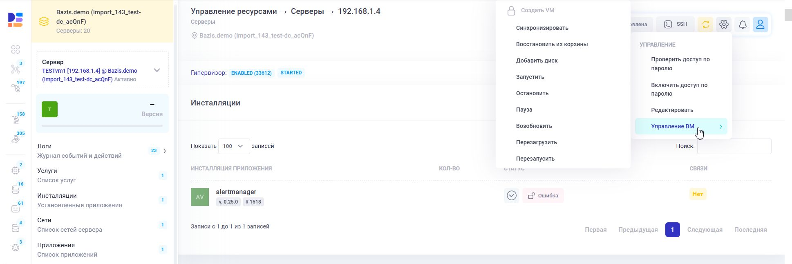Open the SSH terminal button
Screen dimensions: 792x264
[x=675, y=25]
